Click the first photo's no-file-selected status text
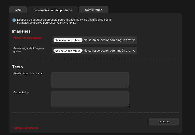Image resolution: width=195 pixels, height=135 pixels. (110, 40)
